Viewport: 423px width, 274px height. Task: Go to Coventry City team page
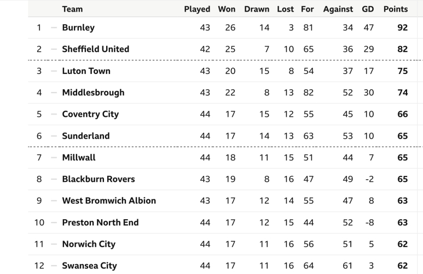click(90, 114)
